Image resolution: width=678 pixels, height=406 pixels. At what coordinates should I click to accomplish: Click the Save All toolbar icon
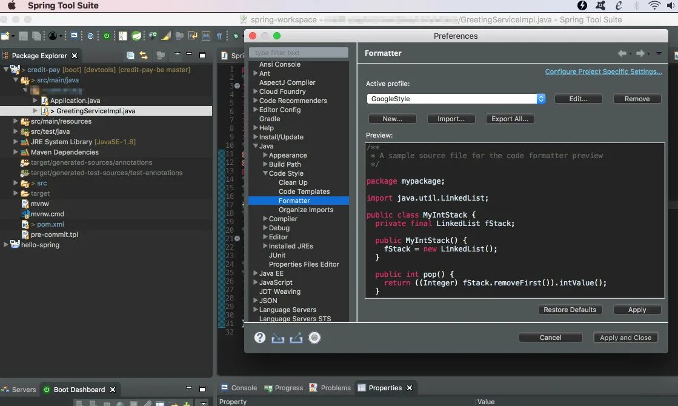tap(37, 36)
